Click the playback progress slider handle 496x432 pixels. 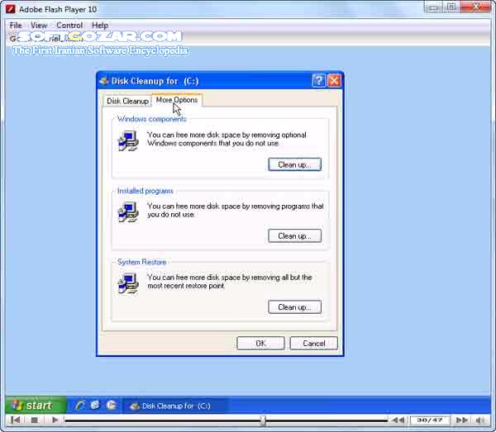[263, 420]
